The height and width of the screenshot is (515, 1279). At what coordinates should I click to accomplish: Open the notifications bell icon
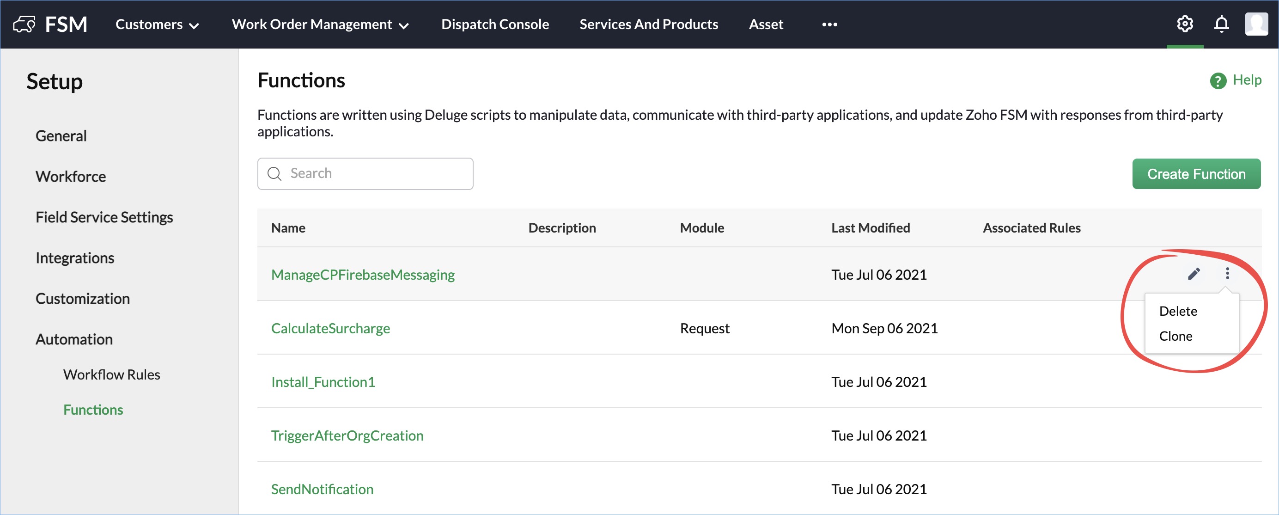click(1221, 24)
